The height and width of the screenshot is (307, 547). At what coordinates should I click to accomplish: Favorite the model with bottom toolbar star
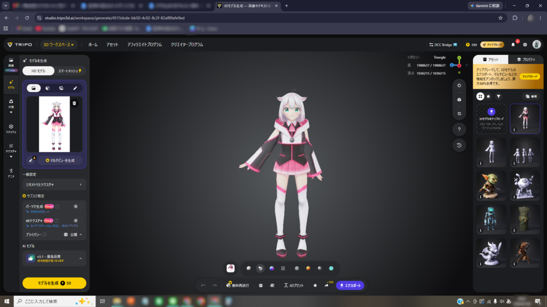tap(315, 286)
